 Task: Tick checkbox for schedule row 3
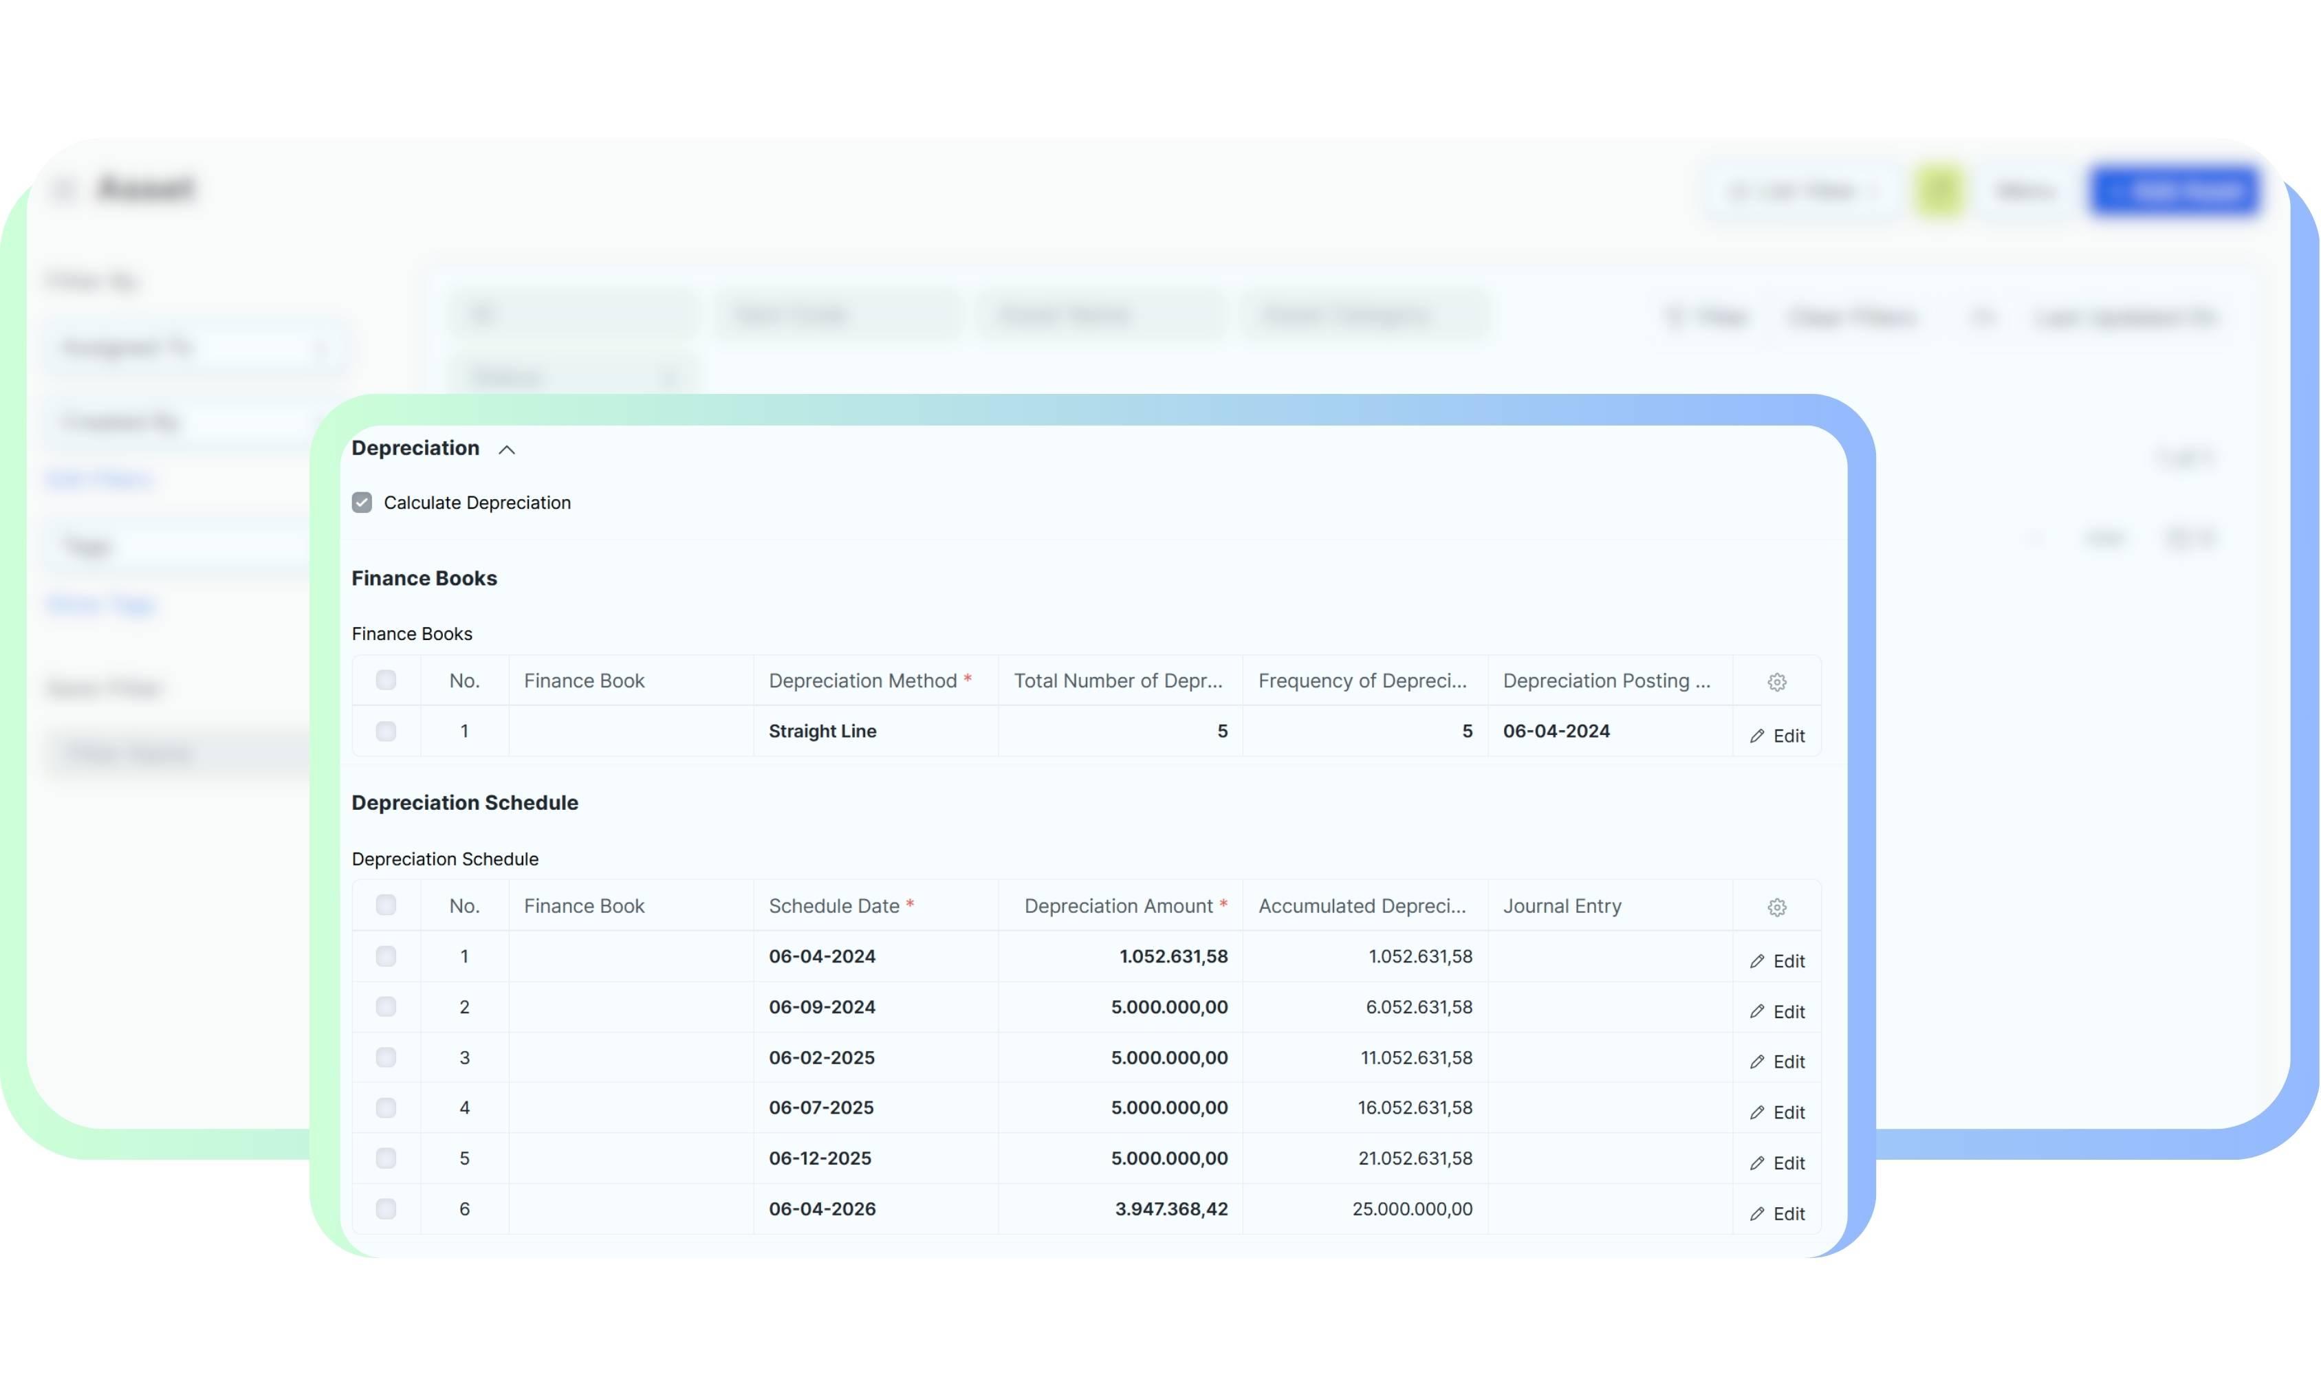click(386, 1057)
